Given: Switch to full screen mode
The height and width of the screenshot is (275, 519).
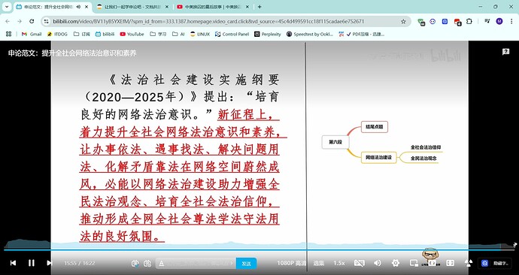Looking at the screenshot, I should point(450,263).
